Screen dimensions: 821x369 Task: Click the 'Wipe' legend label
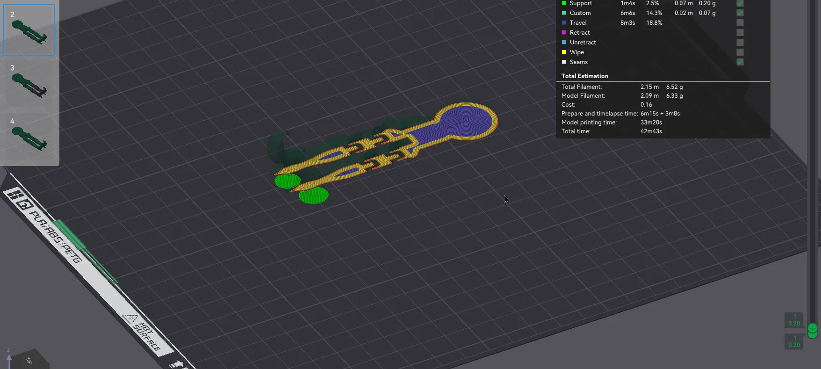pyautogui.click(x=576, y=52)
